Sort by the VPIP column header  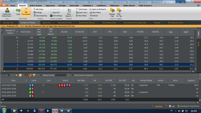[x=95, y=32]
